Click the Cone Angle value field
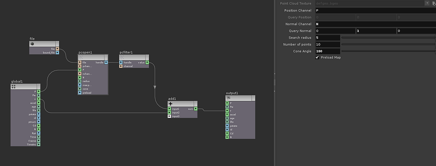The width and height of the screenshot is (436, 166). pos(327,51)
